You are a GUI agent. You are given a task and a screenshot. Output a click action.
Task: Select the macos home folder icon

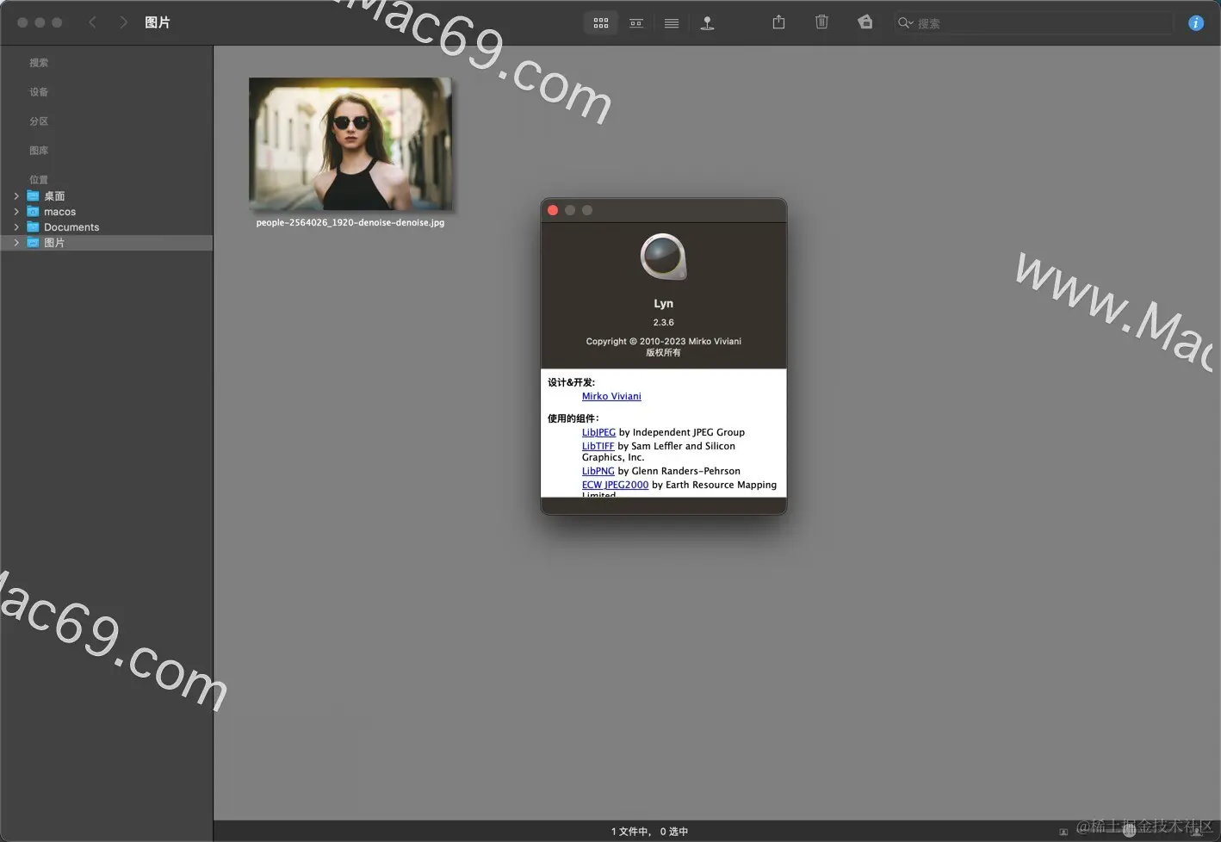pos(33,212)
